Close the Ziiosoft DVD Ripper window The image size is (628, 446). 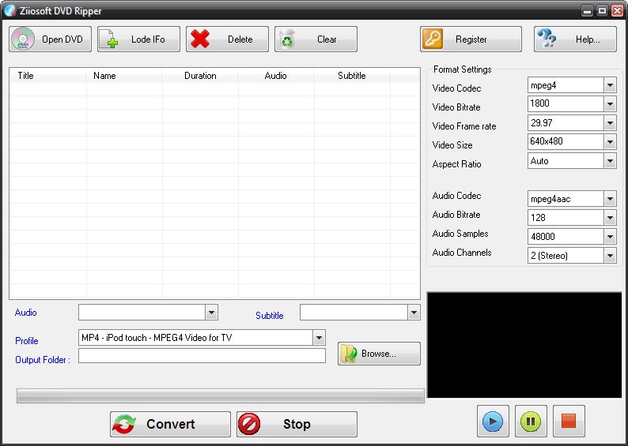coord(617,11)
